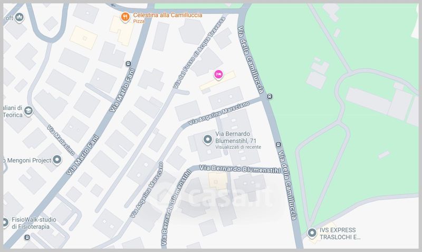Click the IVS EXPRESS TRASLOCHI location pin
422x252 pixels.
312,233
